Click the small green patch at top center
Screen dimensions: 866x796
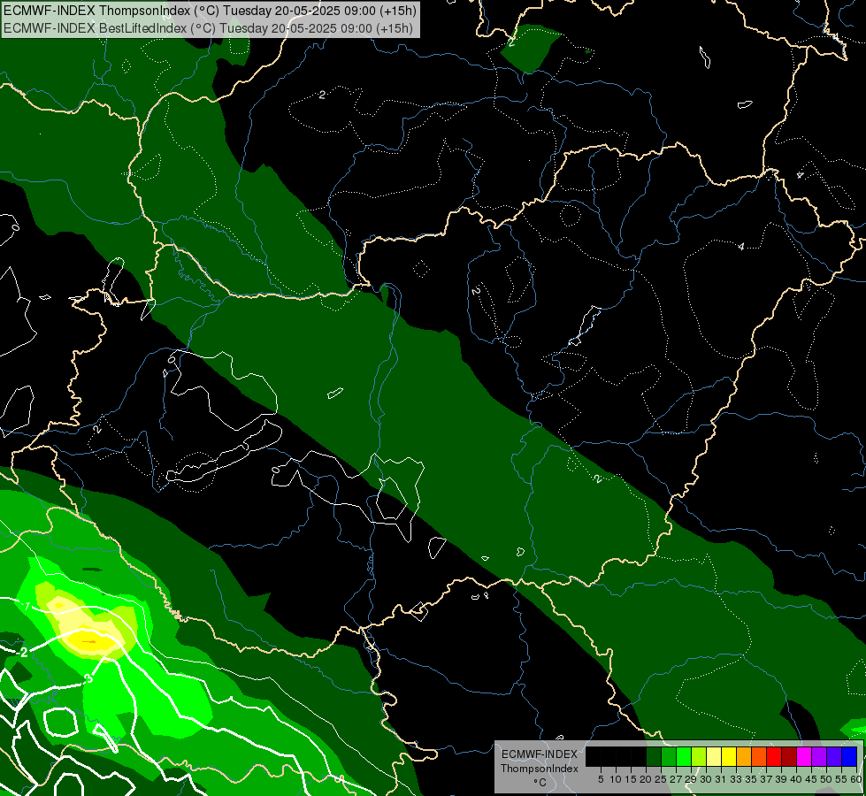529,48
